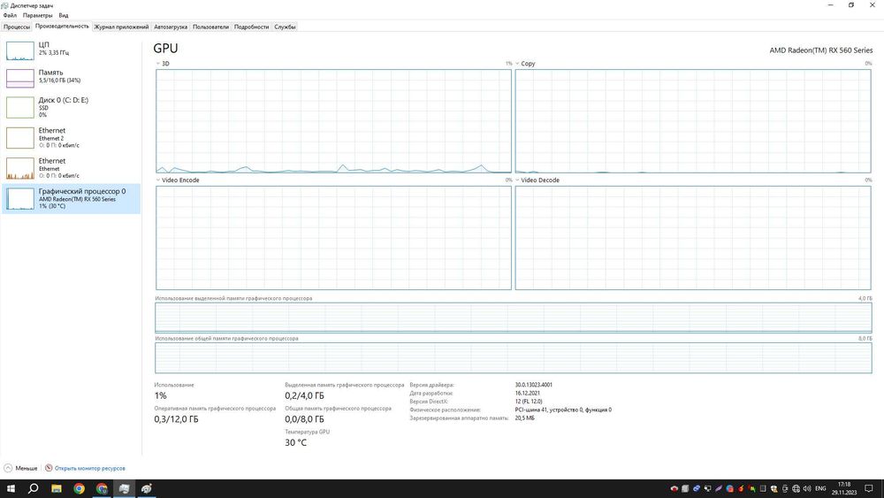Screen dimensions: 884x498
Task: Click the Меньше chevron-up icon
Action: click(x=8, y=468)
